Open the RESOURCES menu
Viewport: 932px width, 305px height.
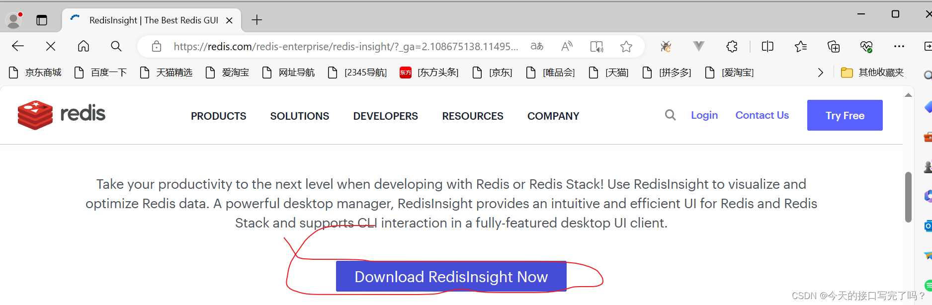point(473,116)
